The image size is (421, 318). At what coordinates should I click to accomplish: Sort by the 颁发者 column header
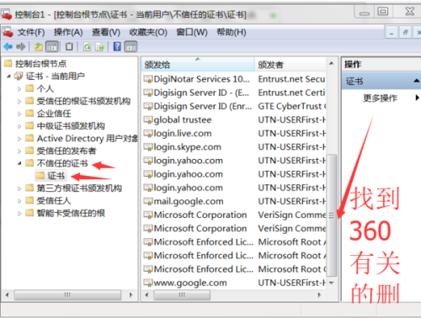(290, 65)
